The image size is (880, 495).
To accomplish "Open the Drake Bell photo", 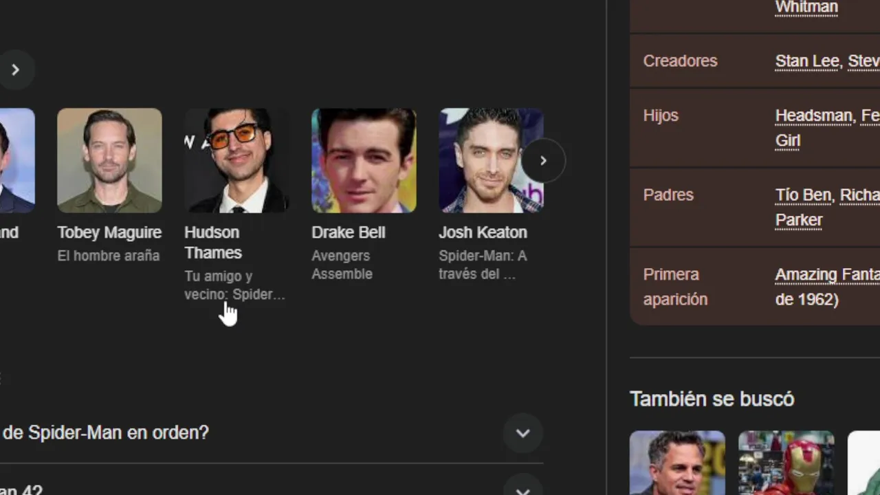I will [364, 160].
